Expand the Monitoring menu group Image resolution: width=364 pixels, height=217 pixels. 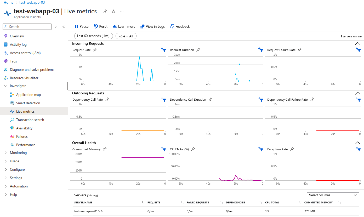click(x=18, y=153)
